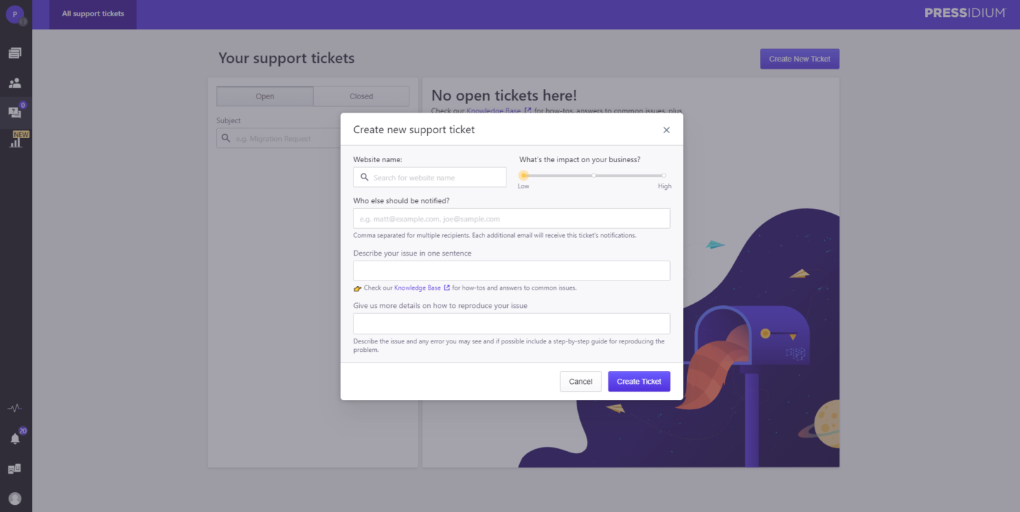Click the Cancel button
1020x512 pixels.
(581, 382)
